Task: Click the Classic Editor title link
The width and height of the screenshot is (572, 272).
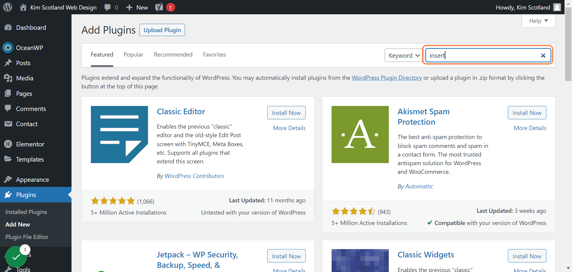Action: click(x=181, y=112)
